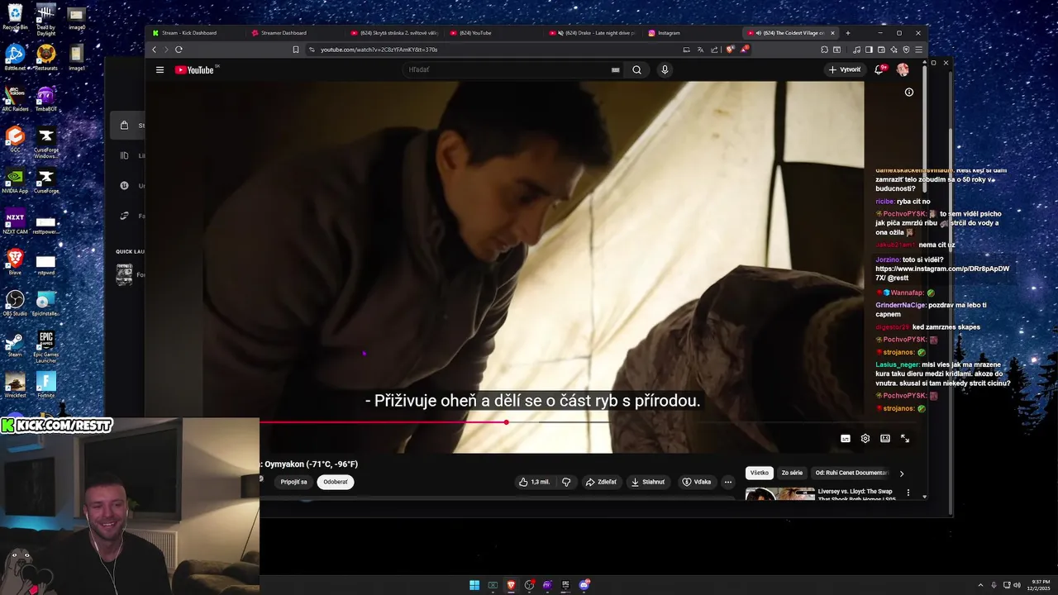The image size is (1058, 595).
Task: Open Liversey vs. Lloyd recommended video thumbnail
Action: (779, 494)
